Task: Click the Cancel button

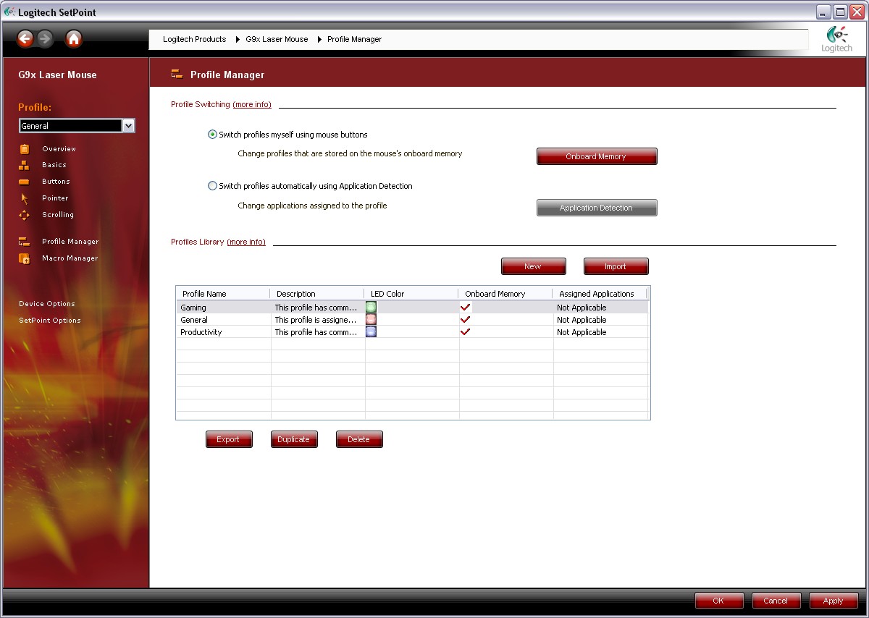Action: (x=776, y=601)
